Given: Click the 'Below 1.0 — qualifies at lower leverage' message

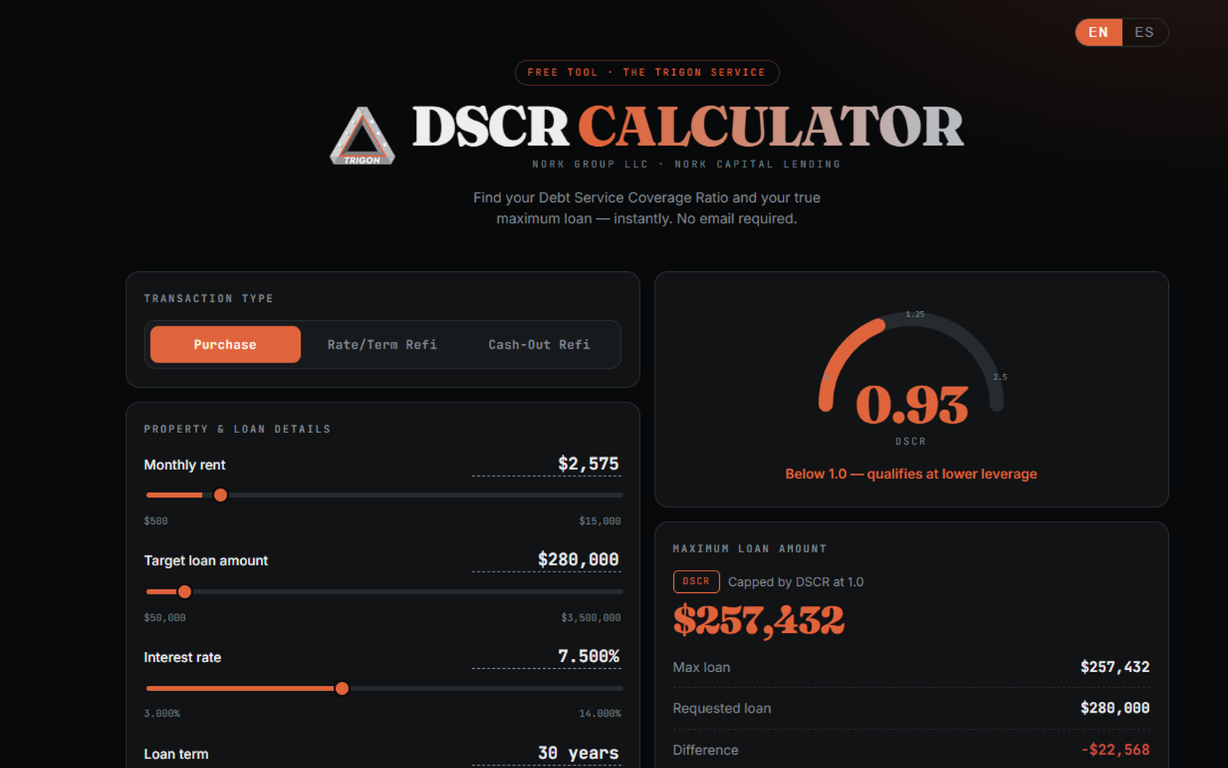Looking at the screenshot, I should point(911,474).
